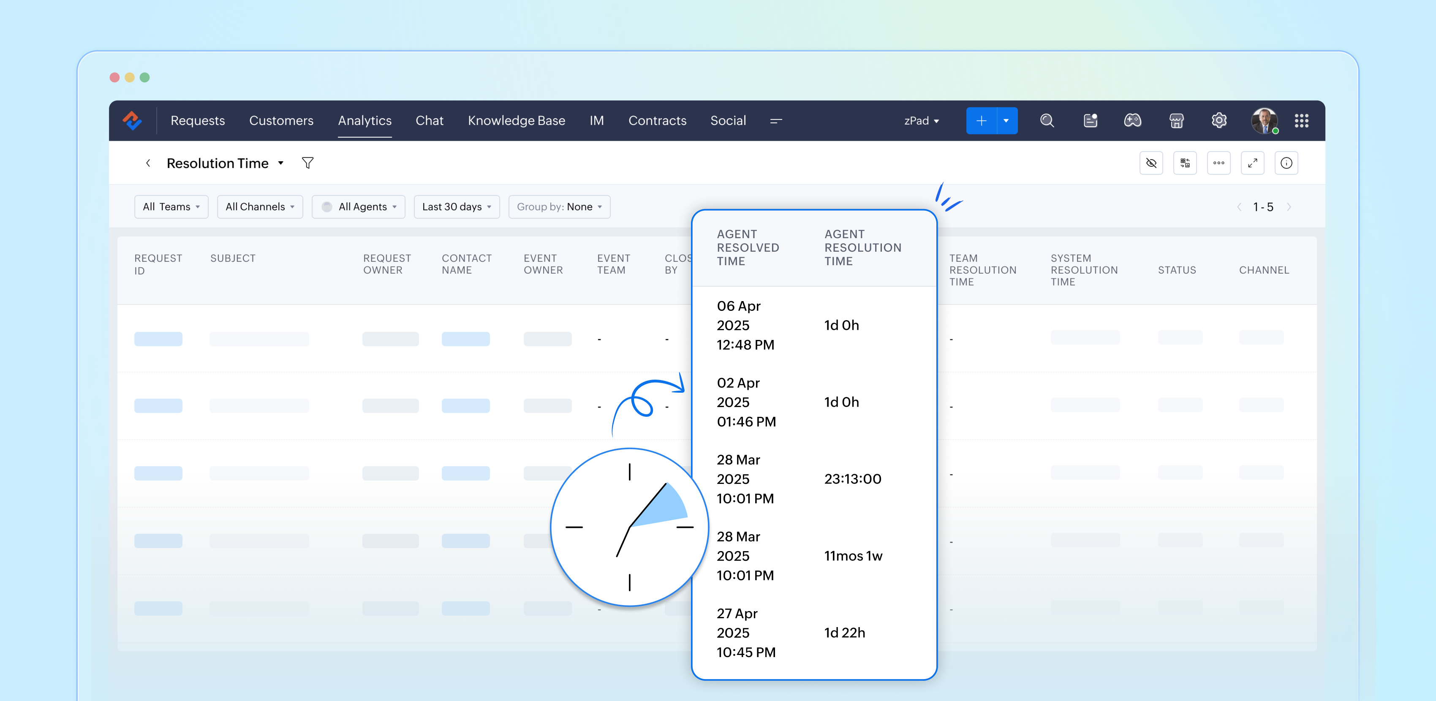Viewport: 1436px width, 701px height.
Task: Go back using the left chevron
Action: pyautogui.click(x=148, y=163)
